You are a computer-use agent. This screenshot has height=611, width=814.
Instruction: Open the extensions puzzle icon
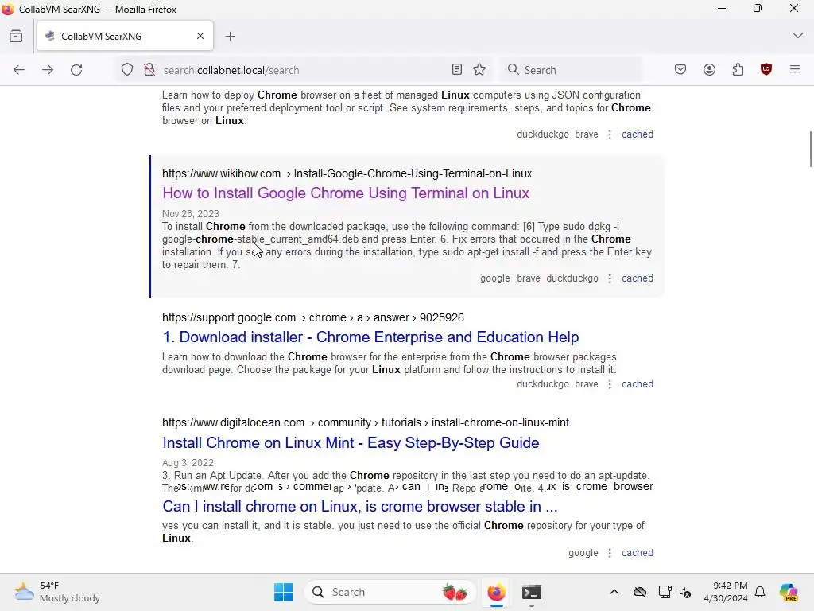738,70
